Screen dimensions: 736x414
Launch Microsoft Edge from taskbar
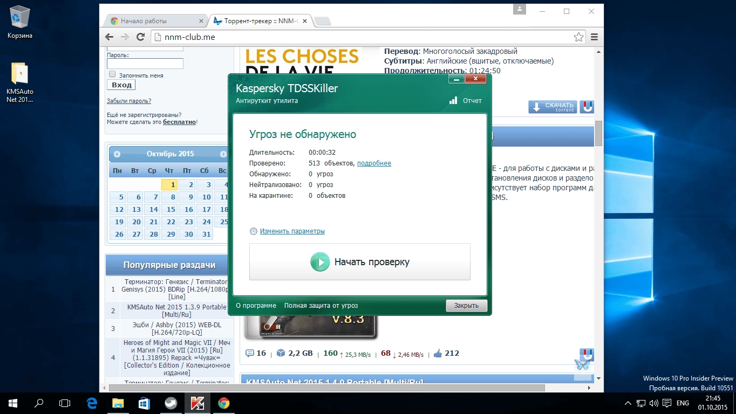[x=92, y=403]
